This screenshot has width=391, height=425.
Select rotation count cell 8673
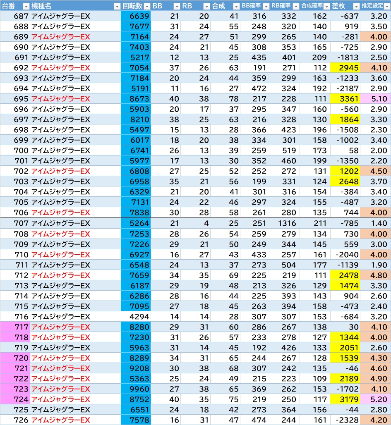[x=136, y=99]
